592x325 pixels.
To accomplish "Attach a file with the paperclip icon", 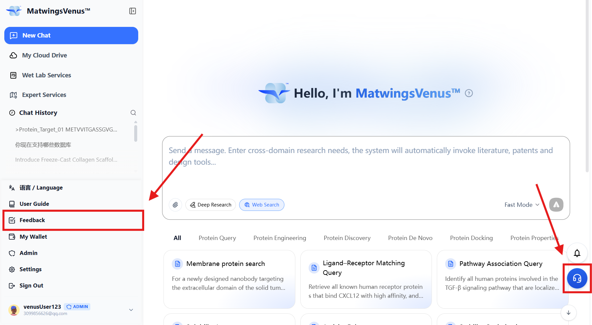I will (175, 205).
